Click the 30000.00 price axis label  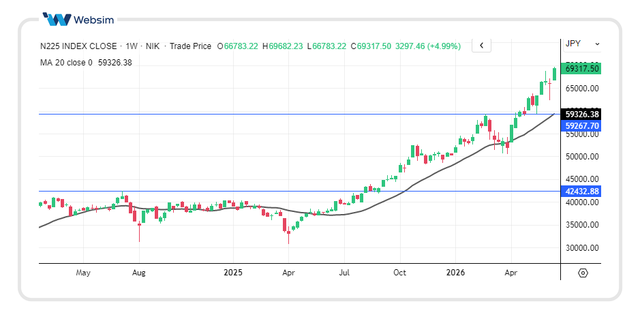tap(581, 247)
